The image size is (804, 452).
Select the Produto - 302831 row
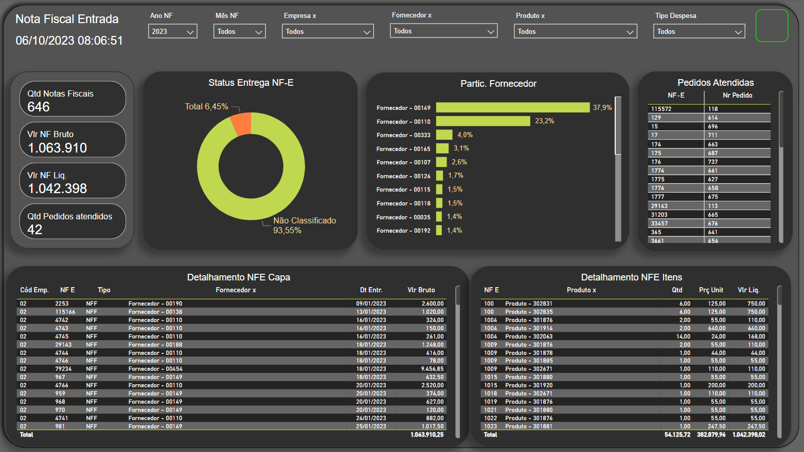click(x=624, y=304)
